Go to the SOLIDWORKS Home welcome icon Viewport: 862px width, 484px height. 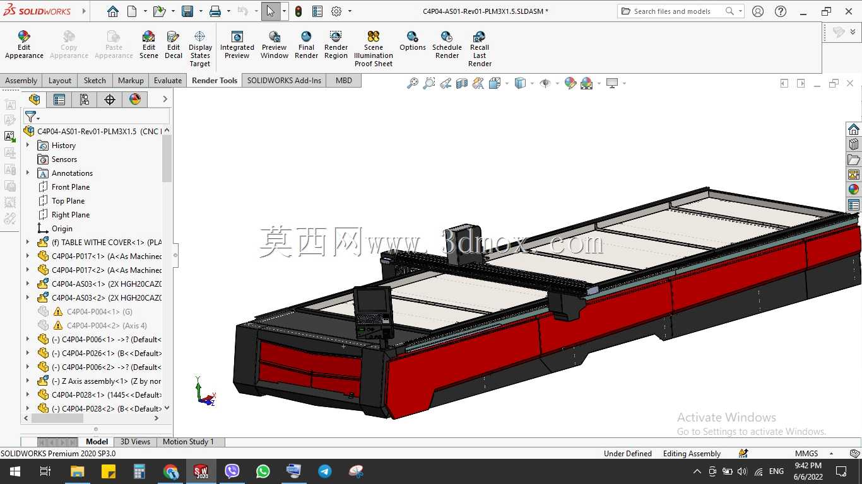[x=112, y=11]
